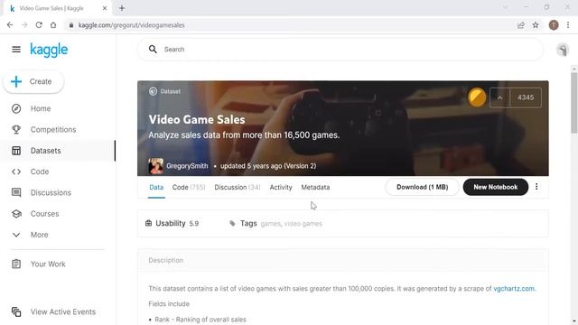578x325 pixels.
Task: Click the share page icon
Action: tap(521, 25)
